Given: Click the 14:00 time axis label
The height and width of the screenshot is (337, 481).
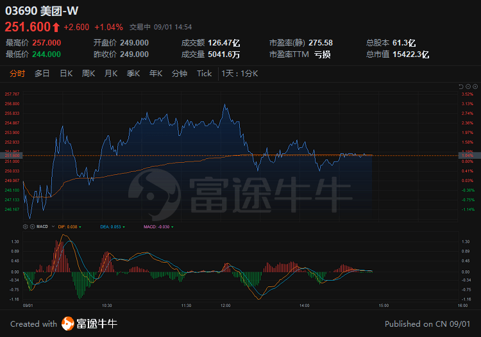Looking at the screenshot, I should [304, 306].
